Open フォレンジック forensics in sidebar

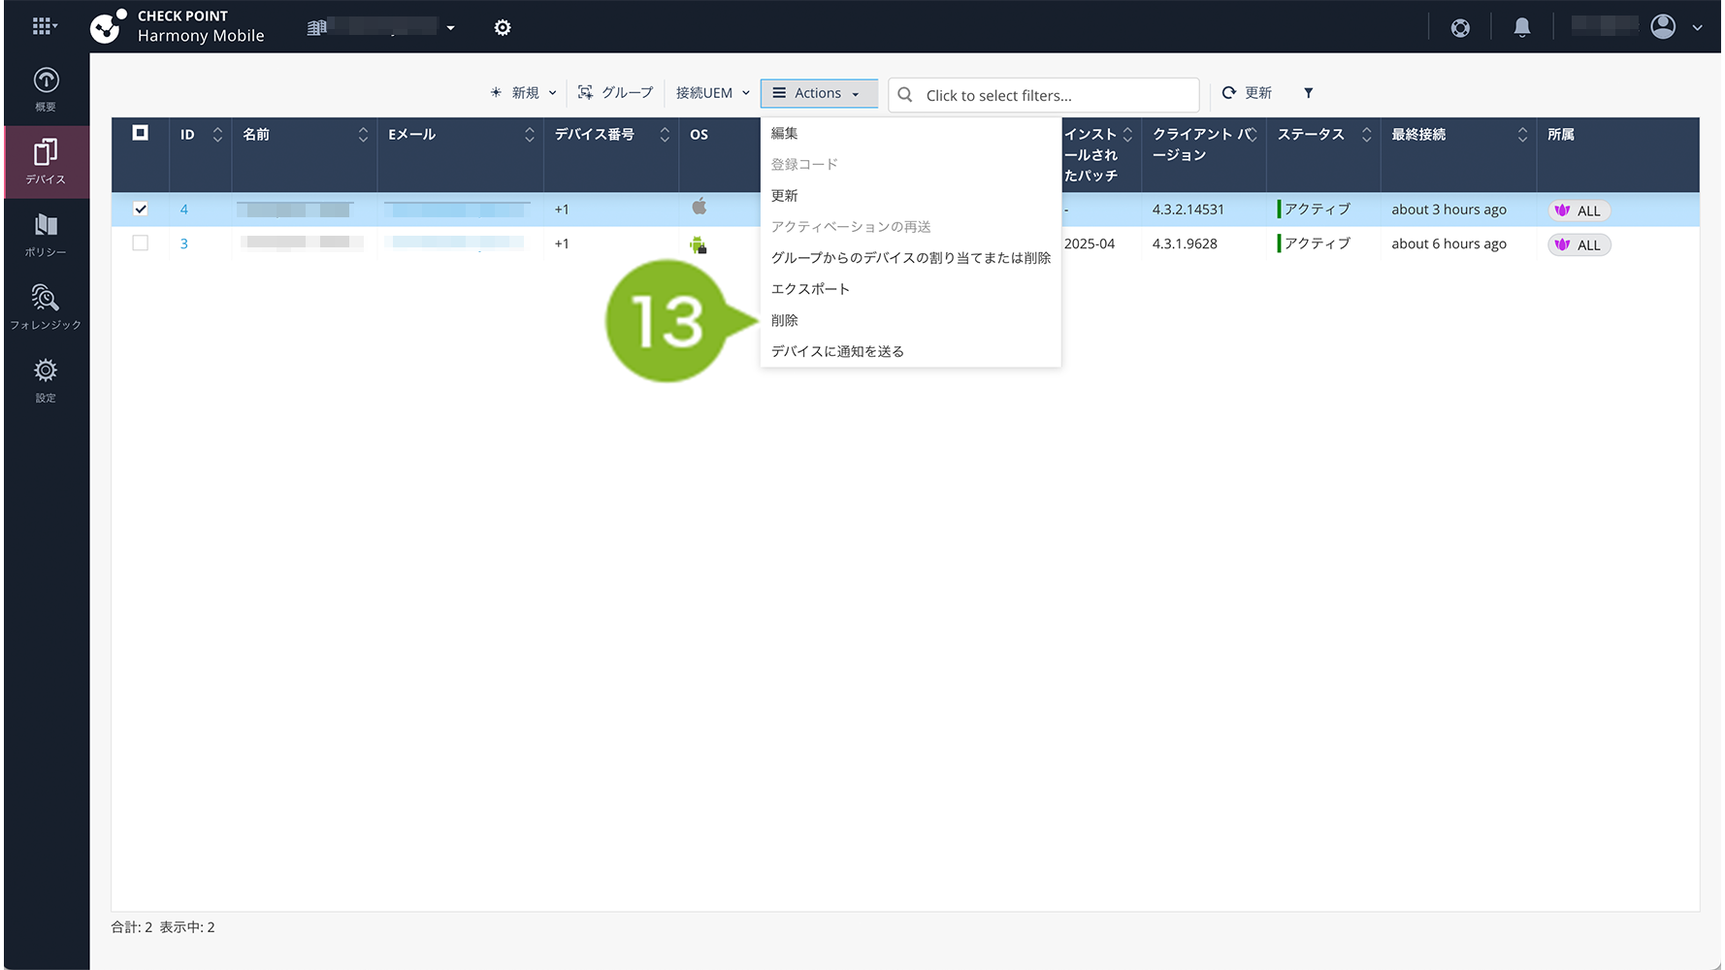[46, 307]
